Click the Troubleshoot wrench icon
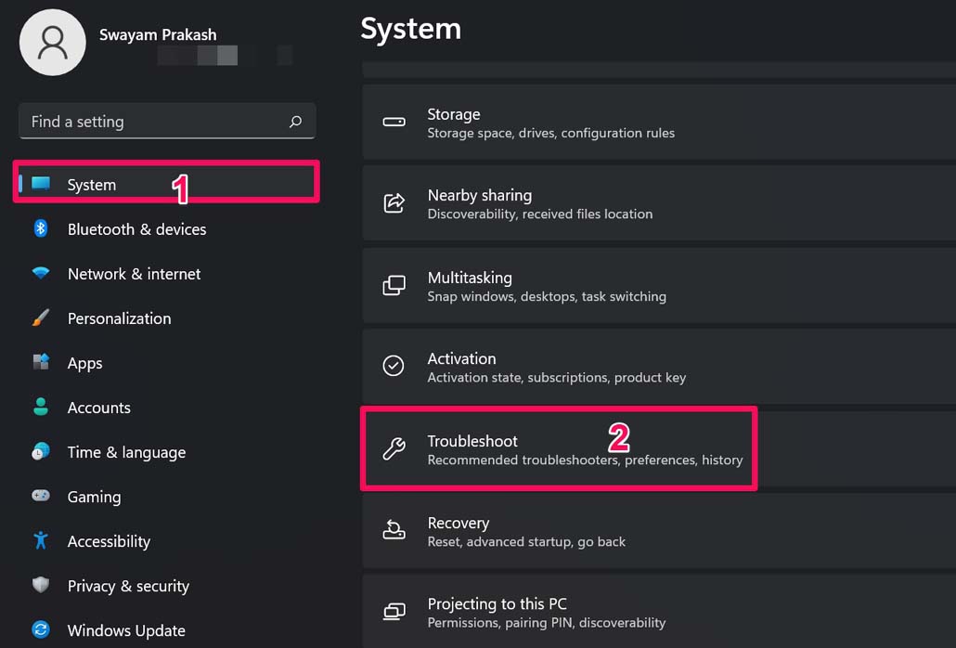Screen dimensions: 956x648 tap(394, 450)
